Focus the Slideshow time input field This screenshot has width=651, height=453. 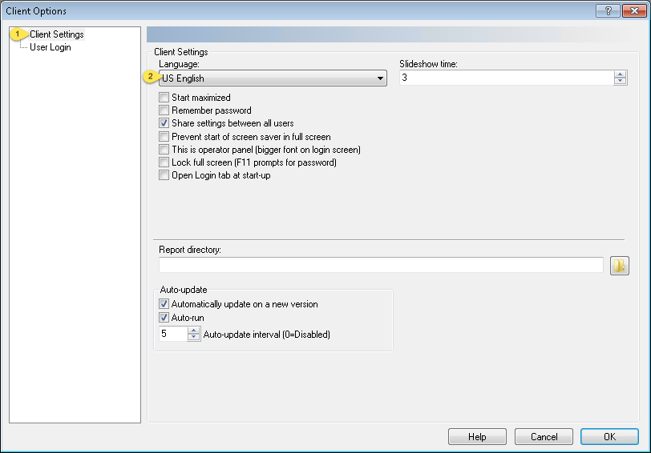coord(507,78)
